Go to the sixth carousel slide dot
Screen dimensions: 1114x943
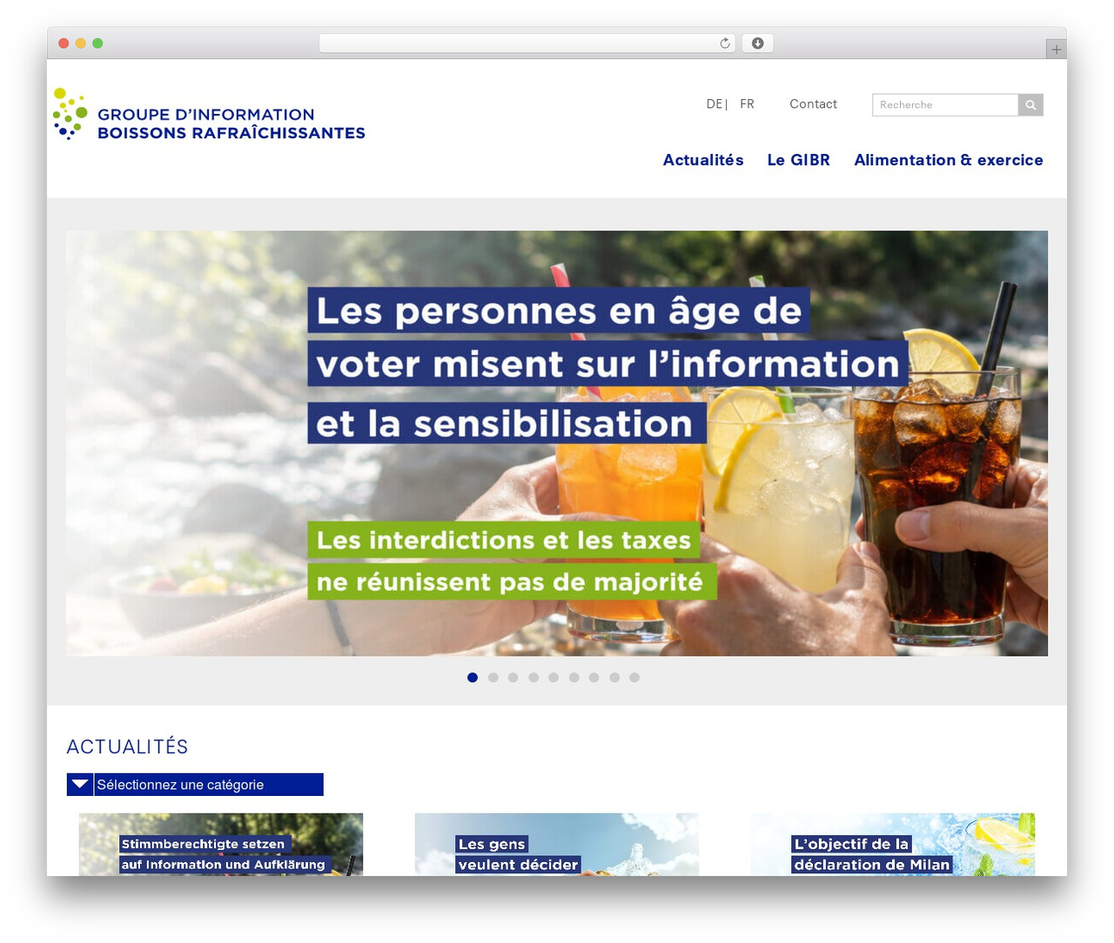point(574,678)
